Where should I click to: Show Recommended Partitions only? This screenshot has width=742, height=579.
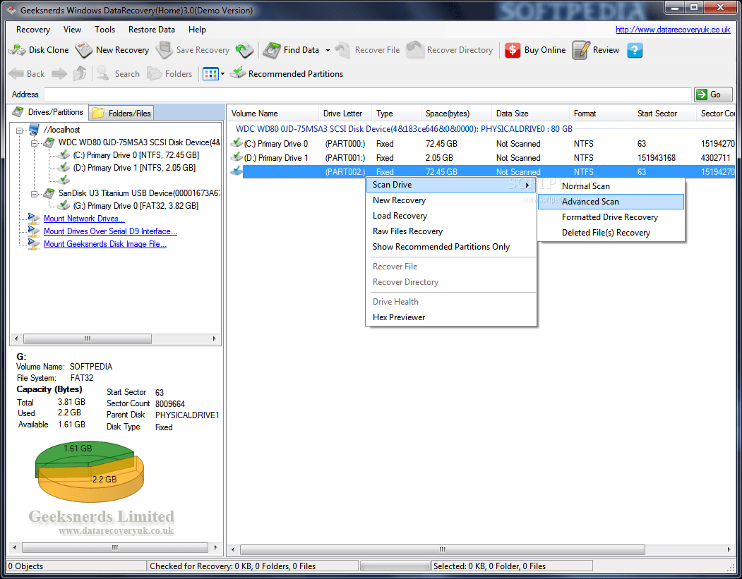pos(287,73)
